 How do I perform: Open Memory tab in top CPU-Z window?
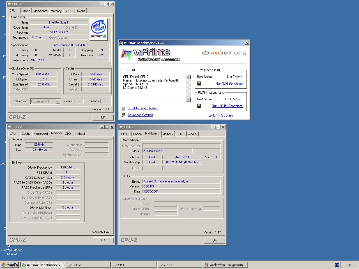56,11
